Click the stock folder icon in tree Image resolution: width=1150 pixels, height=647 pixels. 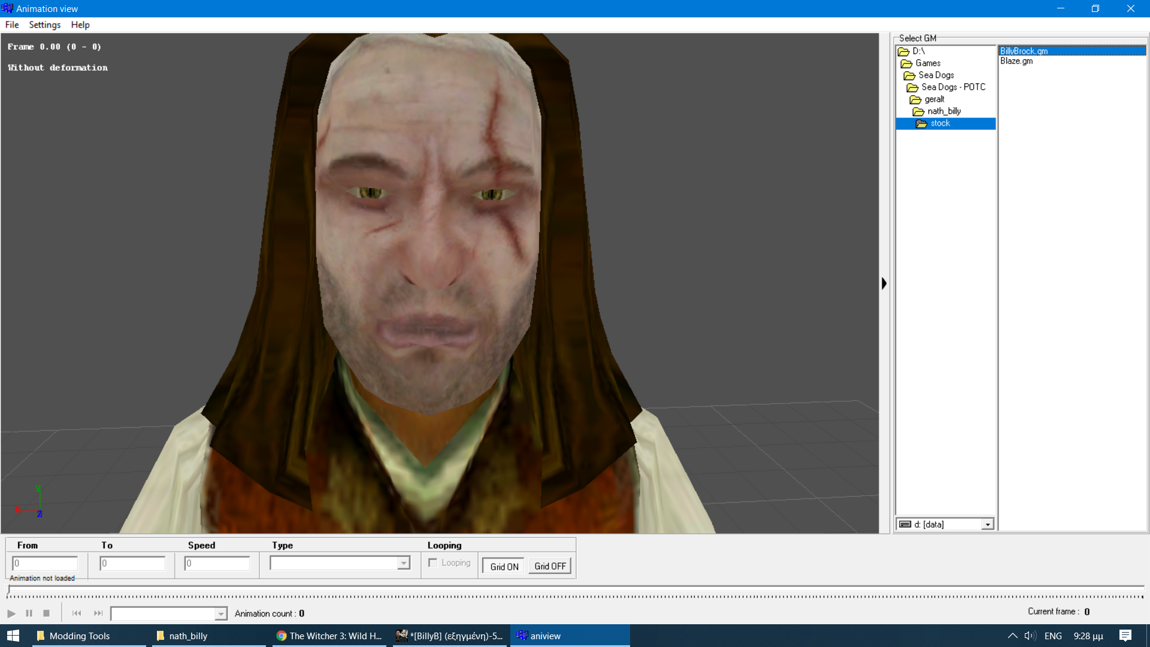pos(921,123)
